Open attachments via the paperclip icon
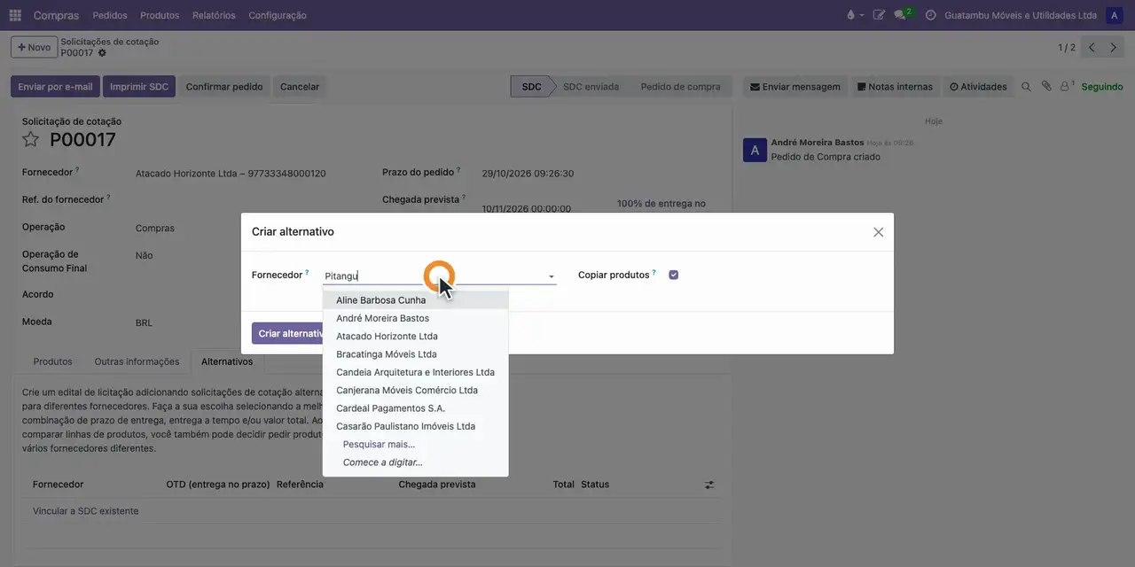Viewport: 1135px width, 567px height. (x=1046, y=87)
